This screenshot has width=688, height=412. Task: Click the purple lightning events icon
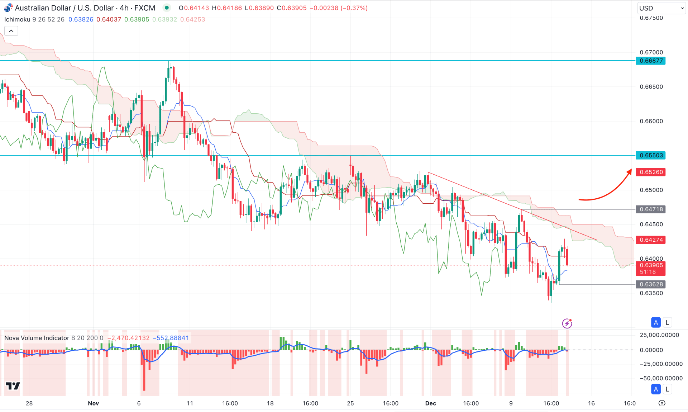click(567, 323)
